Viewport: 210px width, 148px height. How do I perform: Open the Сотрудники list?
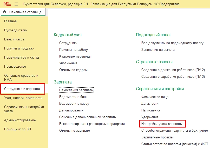click(x=68, y=43)
